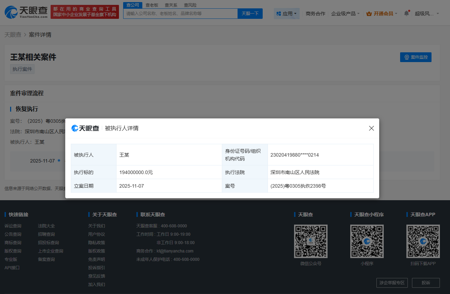The image size is (450, 294).
Task: Click the 小程序 QR code
Action: pyautogui.click(x=367, y=241)
